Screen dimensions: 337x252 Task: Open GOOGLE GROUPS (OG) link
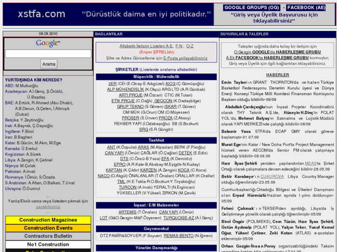251,8
